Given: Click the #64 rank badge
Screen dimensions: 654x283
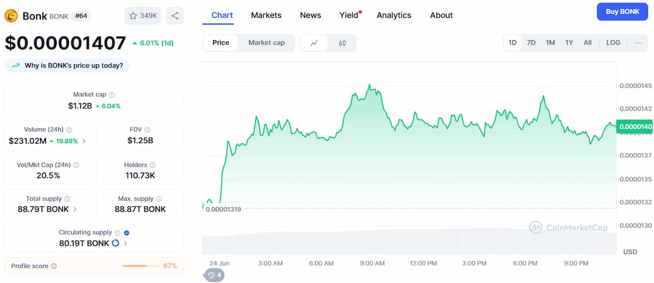Looking at the screenshot, I should coord(81,16).
